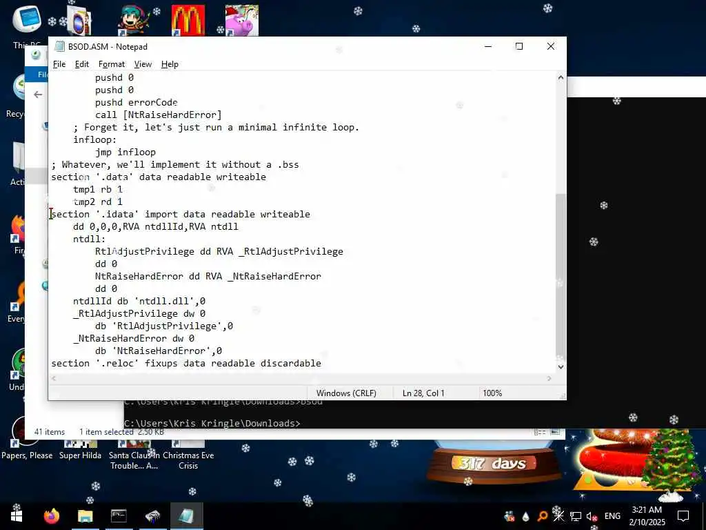706x530 pixels.
Task: Click the 'tmp1 rb 1' line
Action: coord(98,189)
